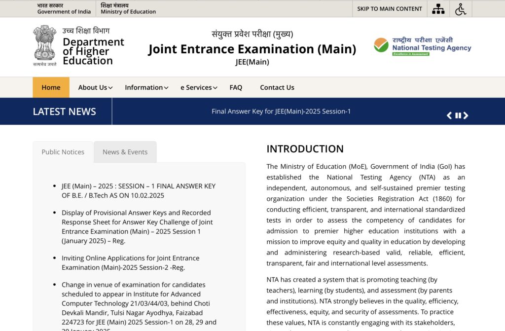Click the Joint Entrance Examination (Main) heading
The width and height of the screenshot is (505, 331).
tap(252, 49)
